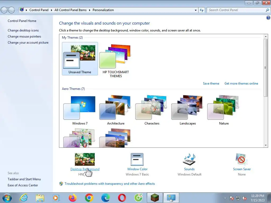The image size is (271, 203).
Task: Click the Sounds link text
Action: 189,169
